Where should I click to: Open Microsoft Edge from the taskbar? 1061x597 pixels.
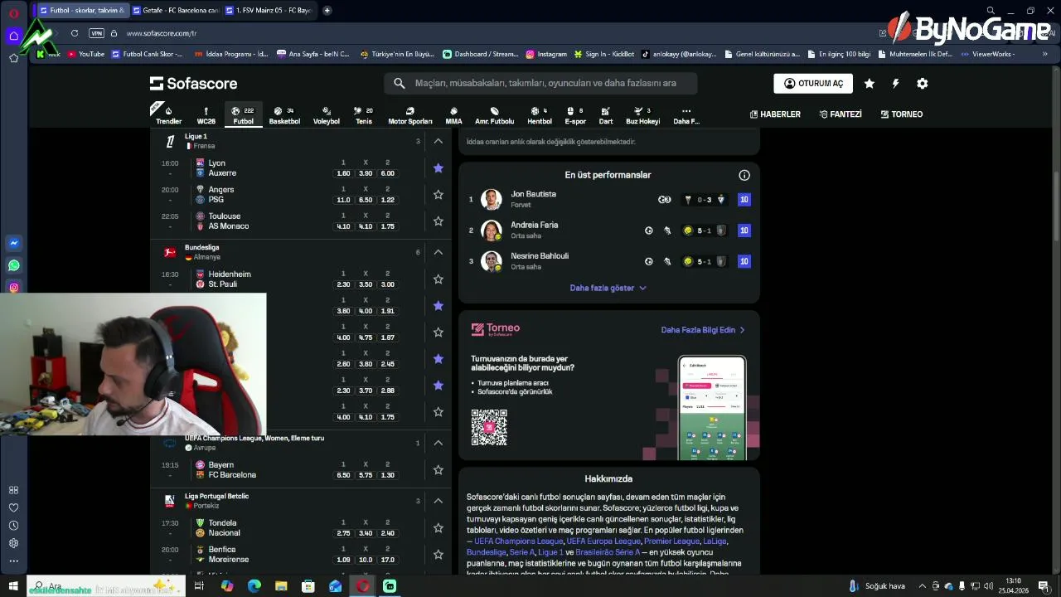[x=254, y=586]
